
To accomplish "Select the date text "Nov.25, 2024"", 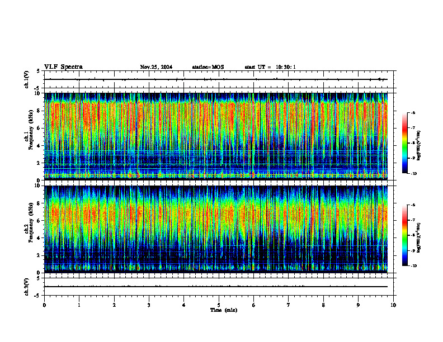I will click(156, 67).
